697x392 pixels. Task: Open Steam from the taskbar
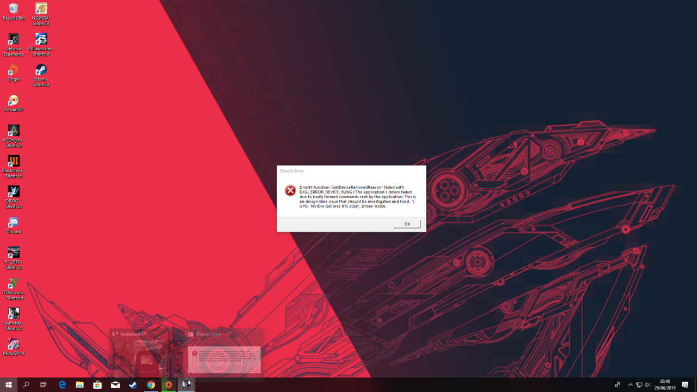pyautogui.click(x=133, y=385)
